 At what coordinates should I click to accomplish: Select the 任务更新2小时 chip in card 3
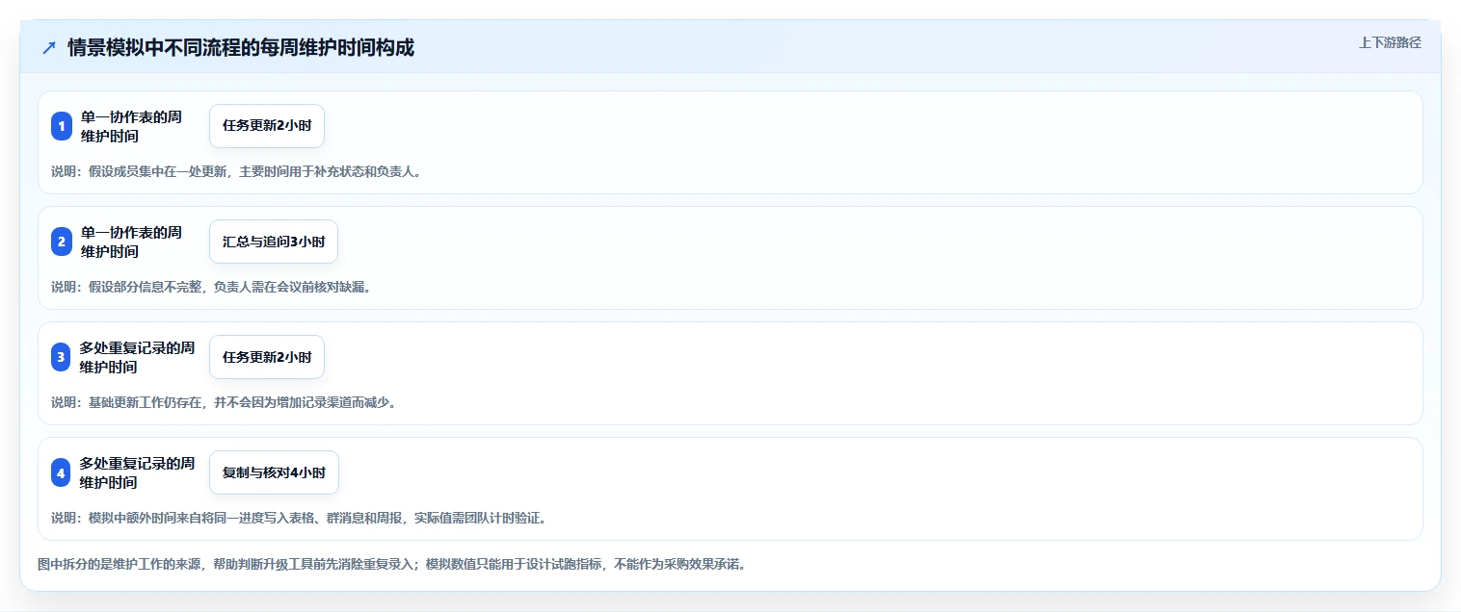click(267, 357)
